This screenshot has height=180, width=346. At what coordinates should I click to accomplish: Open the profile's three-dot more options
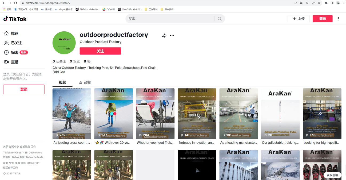point(172,36)
